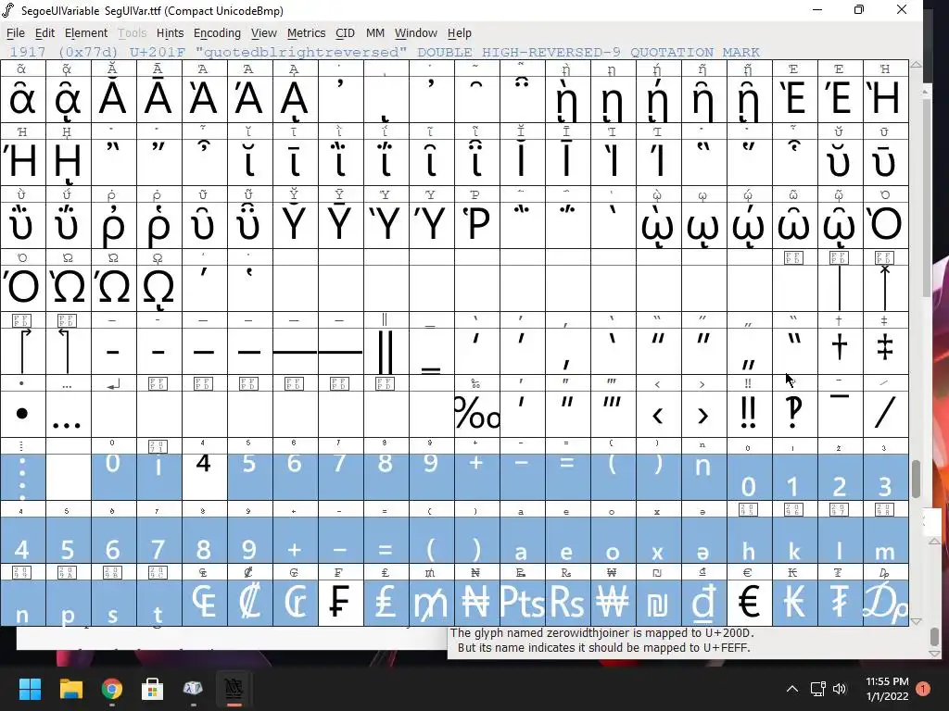Screen dimensions: 949x711
Task: Select the Colon sign ₡ glyph cell
Action: click(250, 603)
